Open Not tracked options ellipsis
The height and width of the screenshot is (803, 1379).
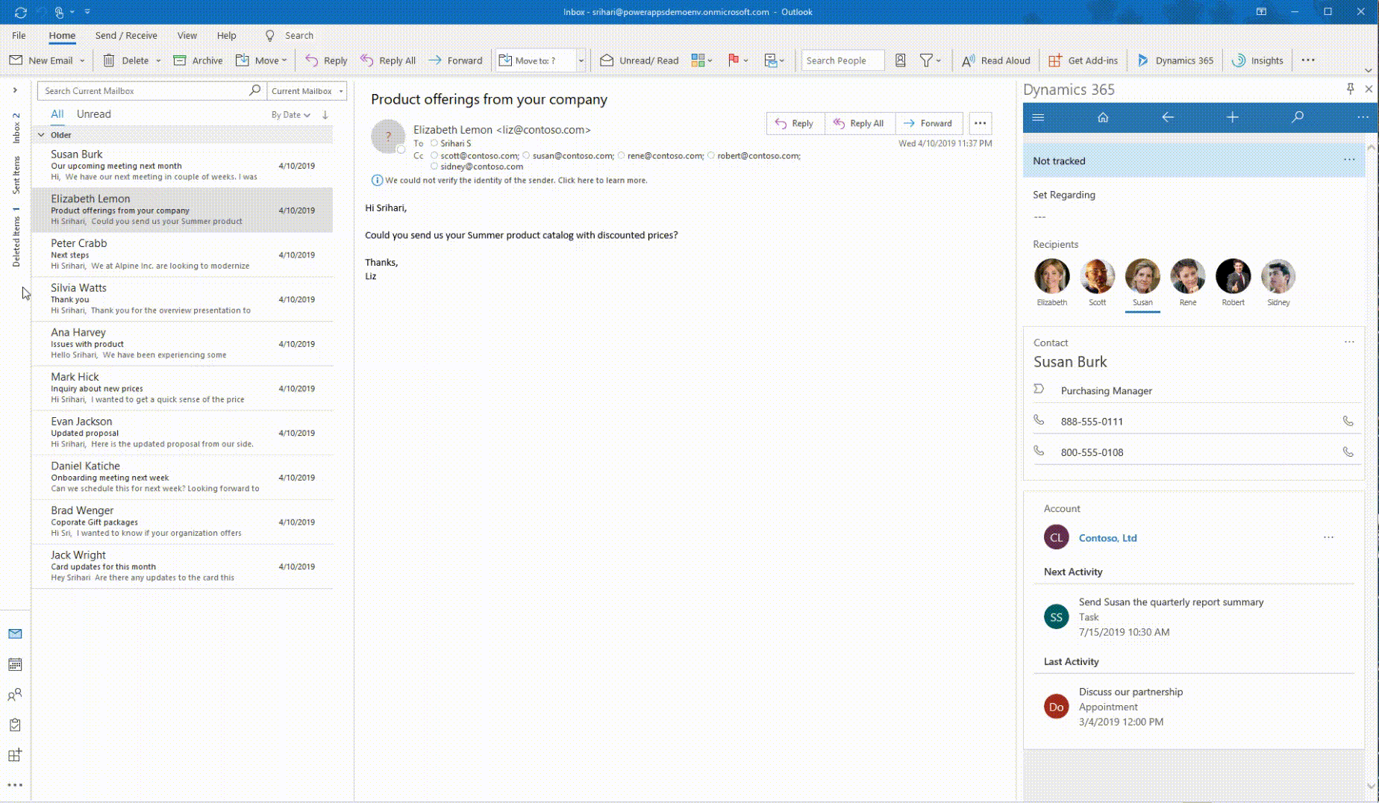(x=1349, y=160)
